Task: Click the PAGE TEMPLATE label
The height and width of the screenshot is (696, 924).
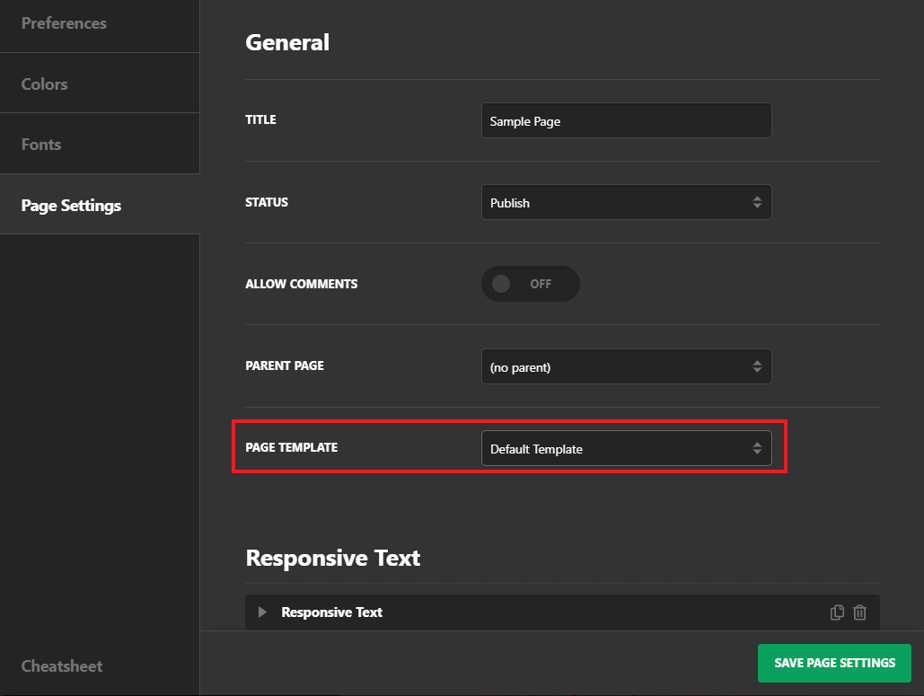Action: (292, 447)
